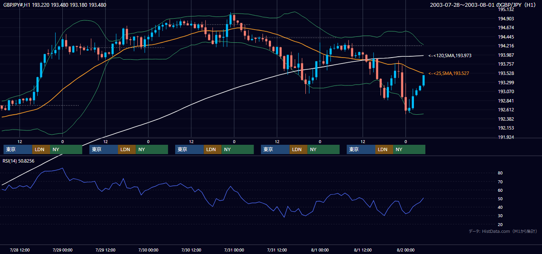
Task: Click the LDN session block for 7/29
Action: pyautogui.click(x=127, y=149)
